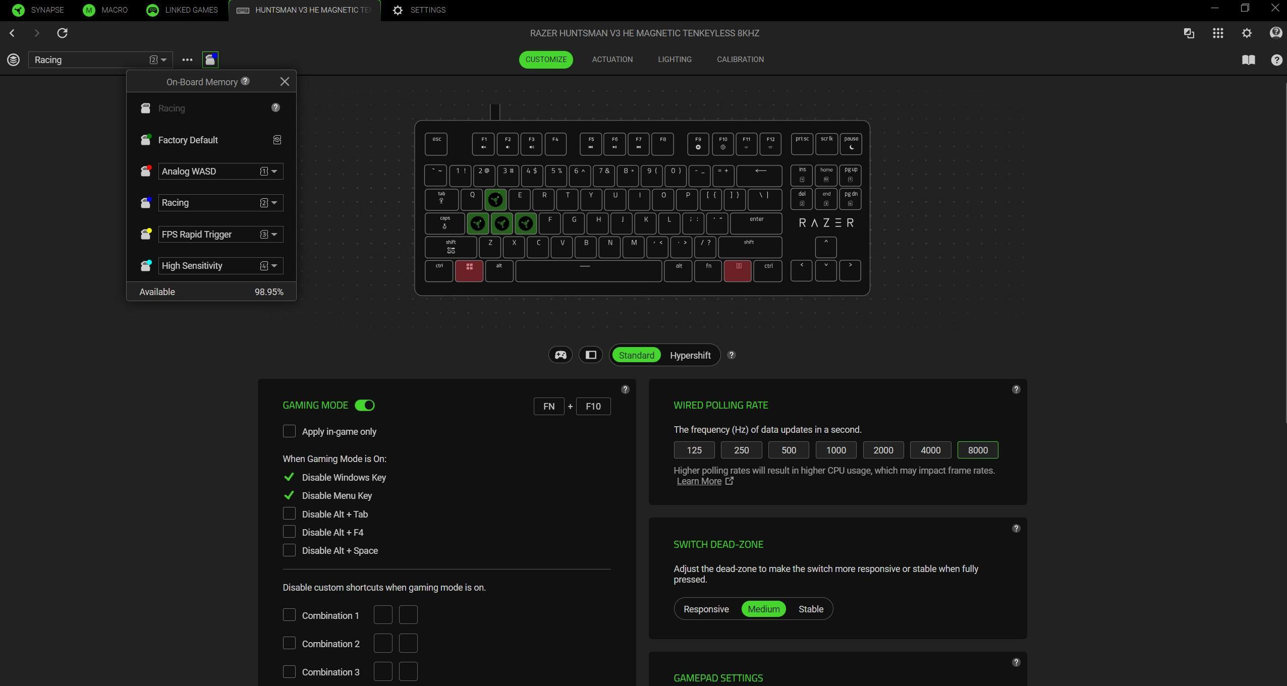Open the Settings tab

419,10
